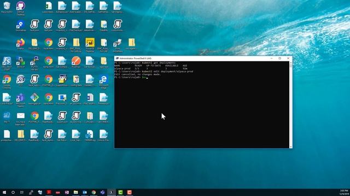
Task: Click the PowerShell window title bar
Action: (203, 58)
